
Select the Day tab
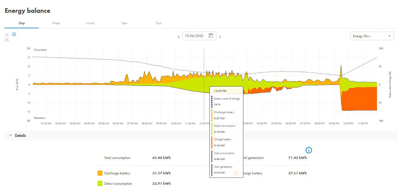click(x=22, y=23)
